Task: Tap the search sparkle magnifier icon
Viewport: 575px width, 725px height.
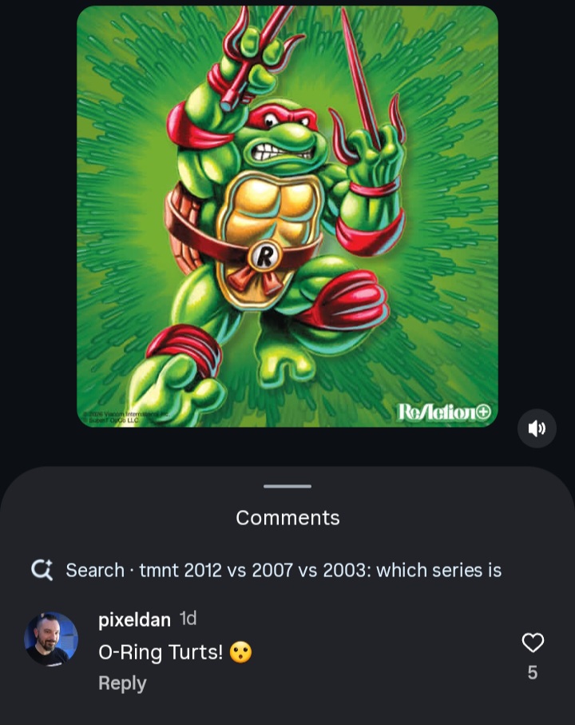Action: point(42,570)
